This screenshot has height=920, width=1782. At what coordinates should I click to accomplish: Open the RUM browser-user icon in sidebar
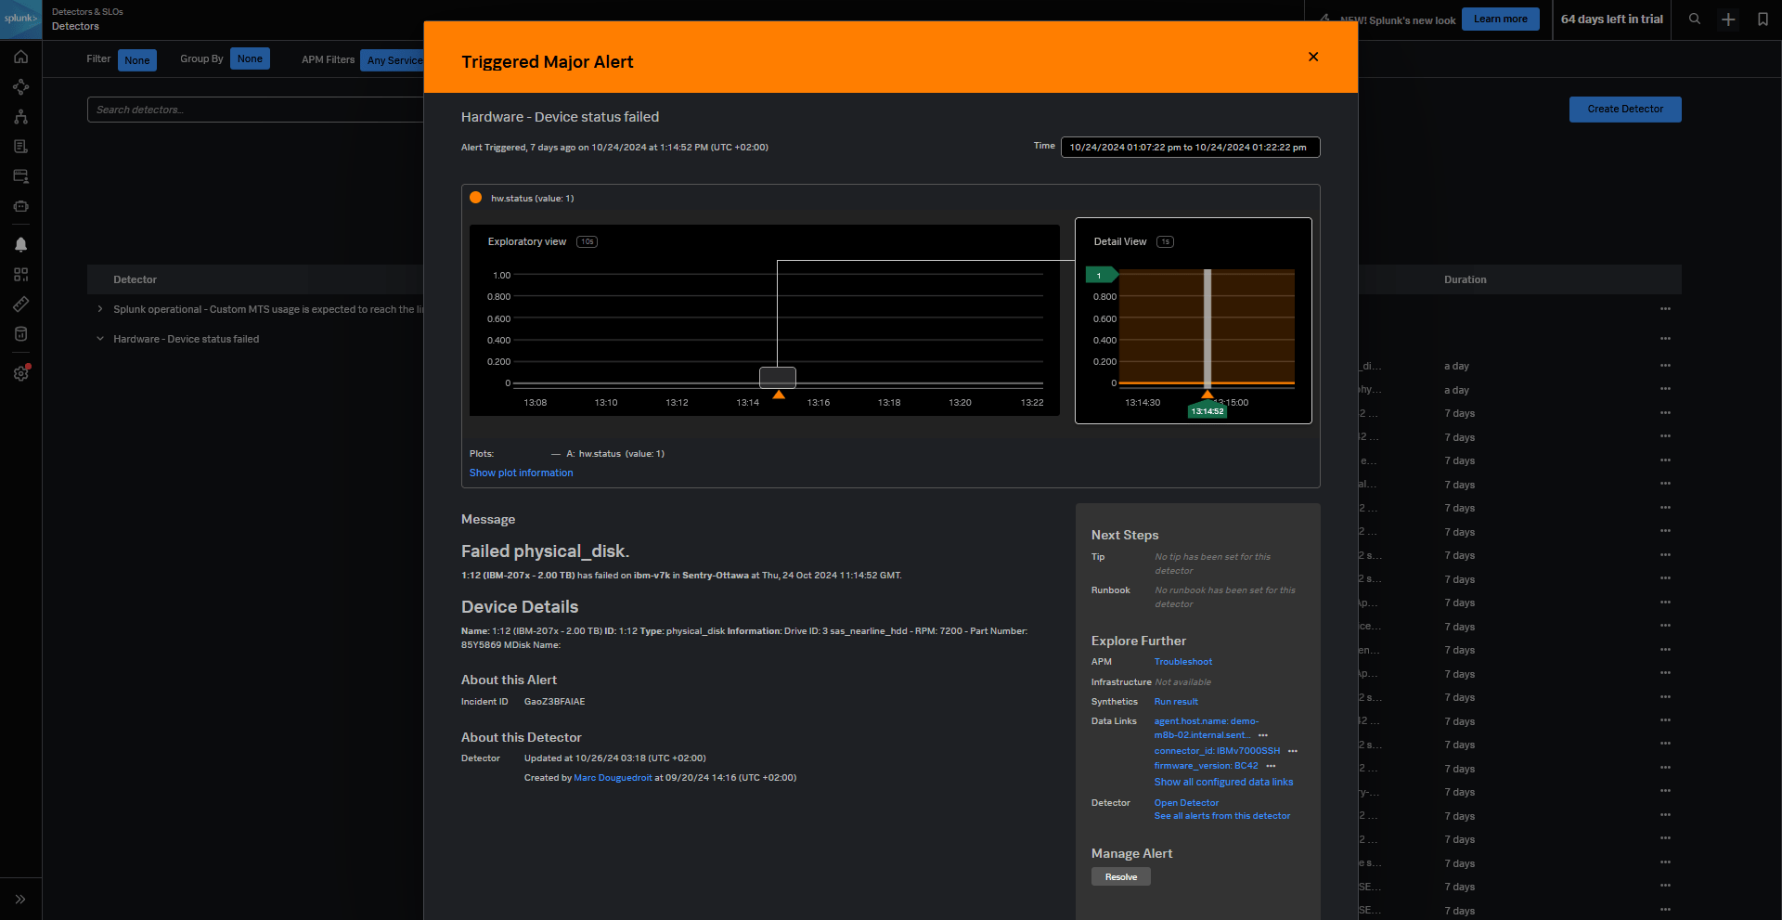coord(20,176)
